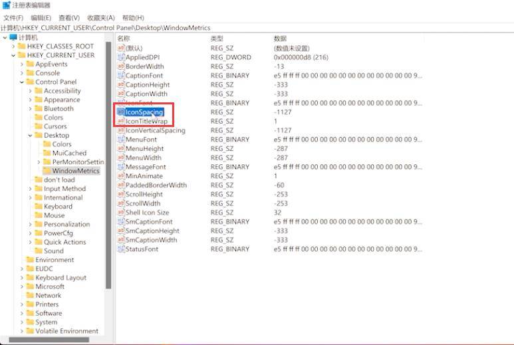Viewport: 514px width, 345px height.
Task: Click the tree pane vertical scrollbar
Action: [108, 165]
